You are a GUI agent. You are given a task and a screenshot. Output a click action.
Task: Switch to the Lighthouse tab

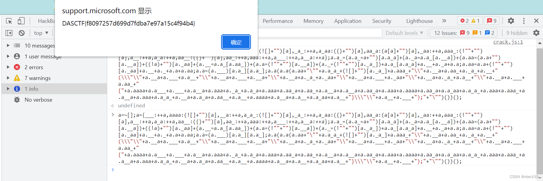(419, 21)
